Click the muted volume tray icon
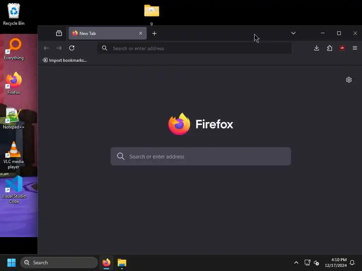The height and width of the screenshot is (271, 362). point(316,263)
